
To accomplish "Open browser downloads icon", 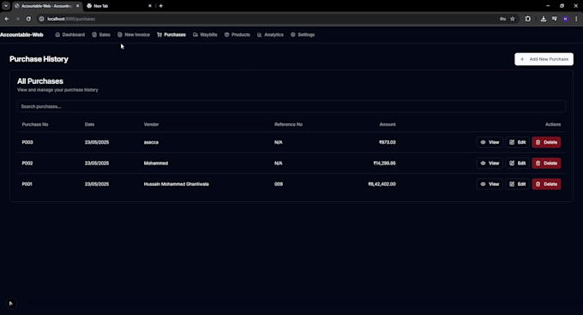I will (x=544, y=19).
